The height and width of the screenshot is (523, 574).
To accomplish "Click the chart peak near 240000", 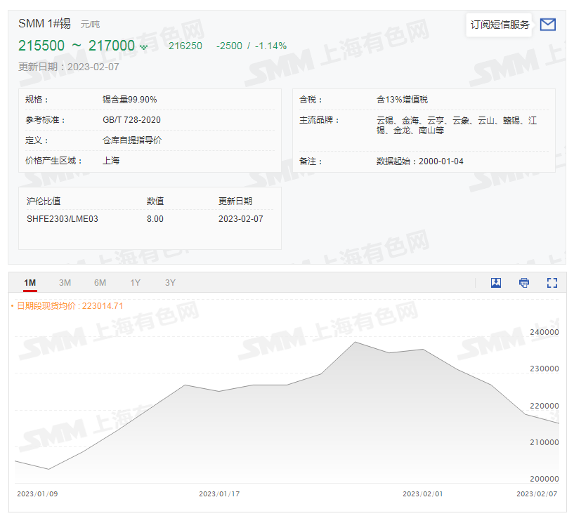I will point(355,342).
